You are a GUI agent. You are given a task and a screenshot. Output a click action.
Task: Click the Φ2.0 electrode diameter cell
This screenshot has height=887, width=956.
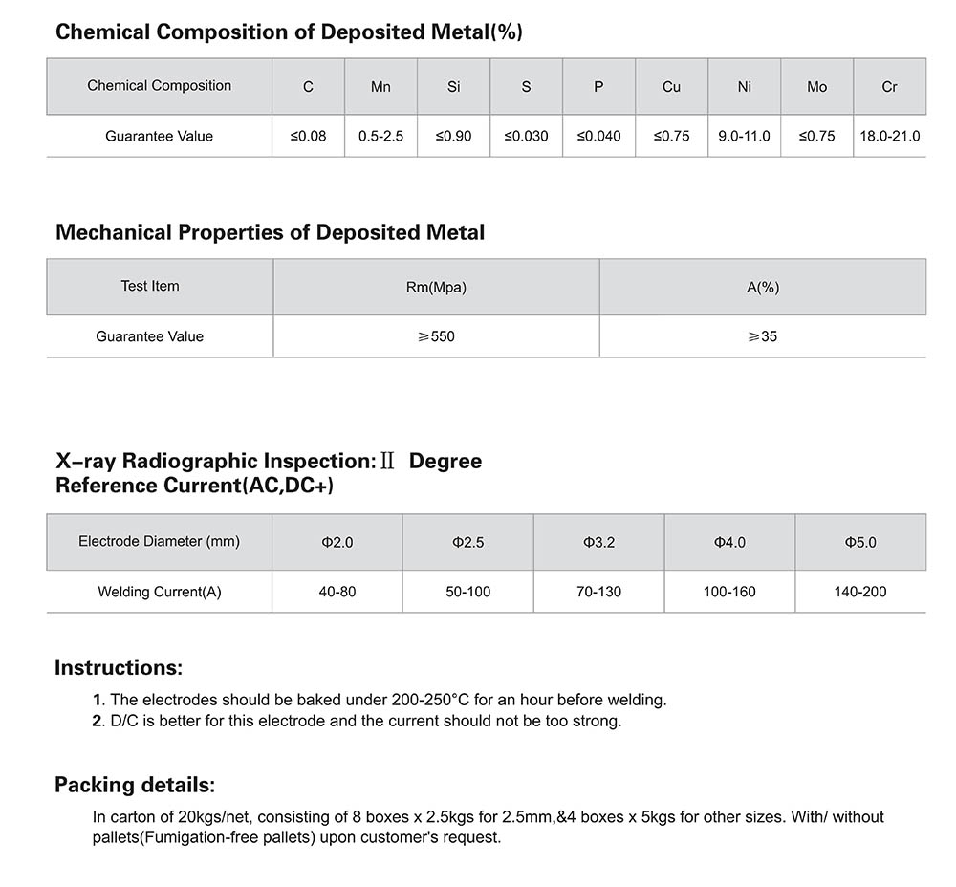pos(337,542)
